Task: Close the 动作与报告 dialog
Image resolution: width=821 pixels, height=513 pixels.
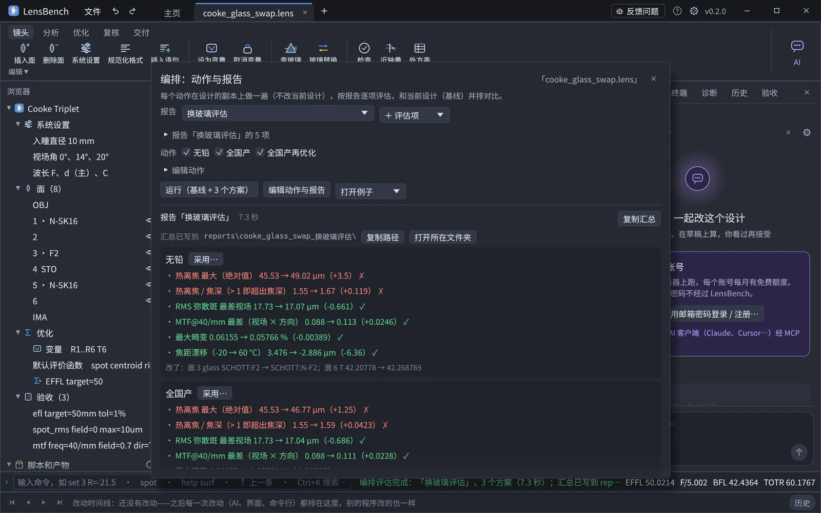Action: (653, 78)
